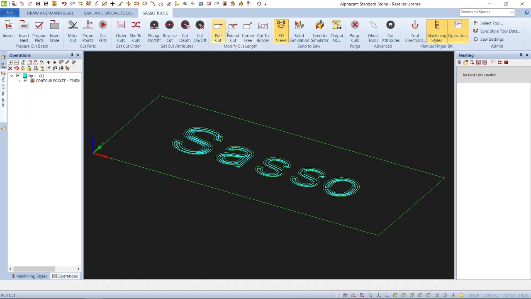This screenshot has width=531, height=299.
Task: Launch Solid Simulation
Action: pos(299,32)
